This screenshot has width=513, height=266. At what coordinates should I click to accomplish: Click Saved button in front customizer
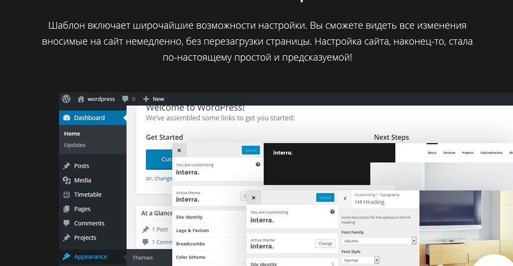tap(325, 197)
